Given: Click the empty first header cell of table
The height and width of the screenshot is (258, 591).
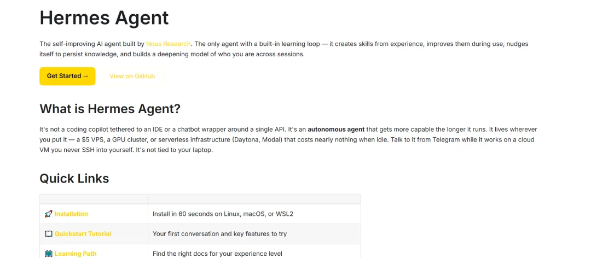Looking at the screenshot, I should pos(94,199).
